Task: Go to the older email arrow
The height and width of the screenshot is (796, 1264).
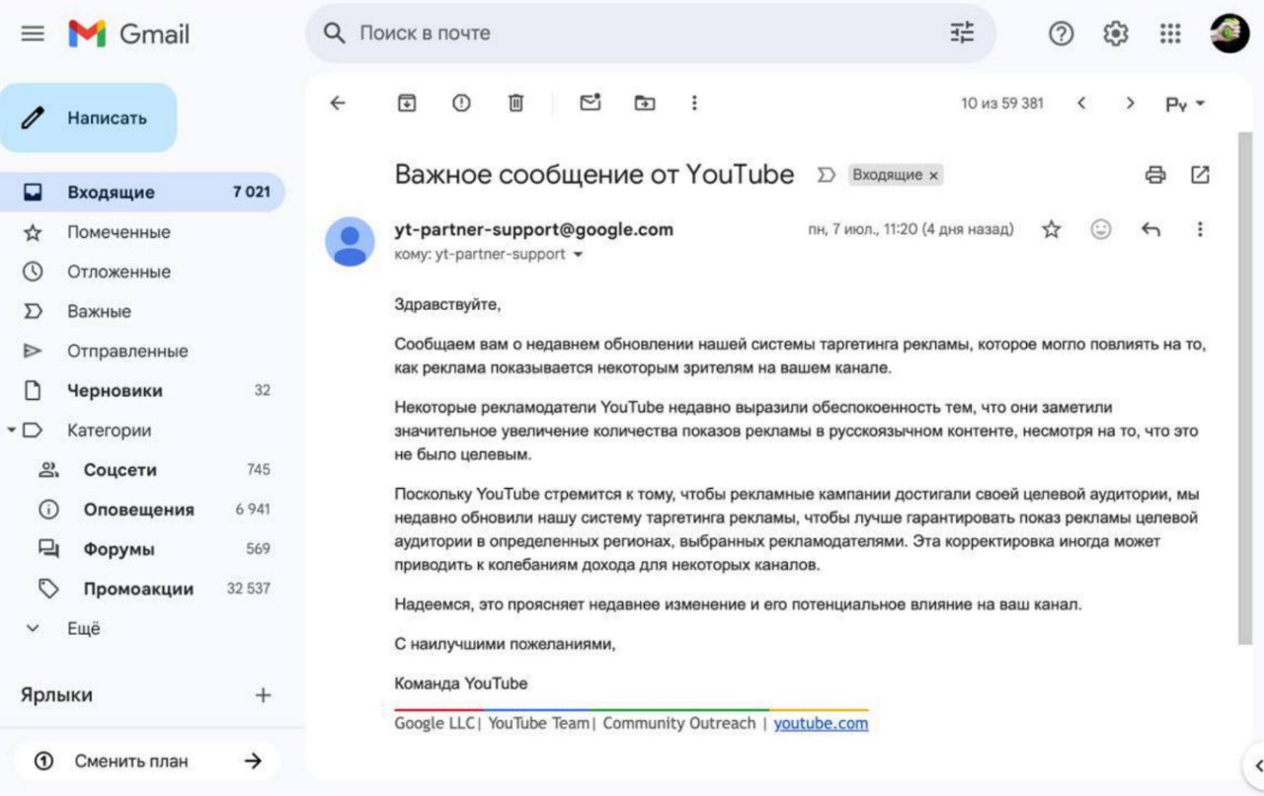Action: click(x=1131, y=103)
